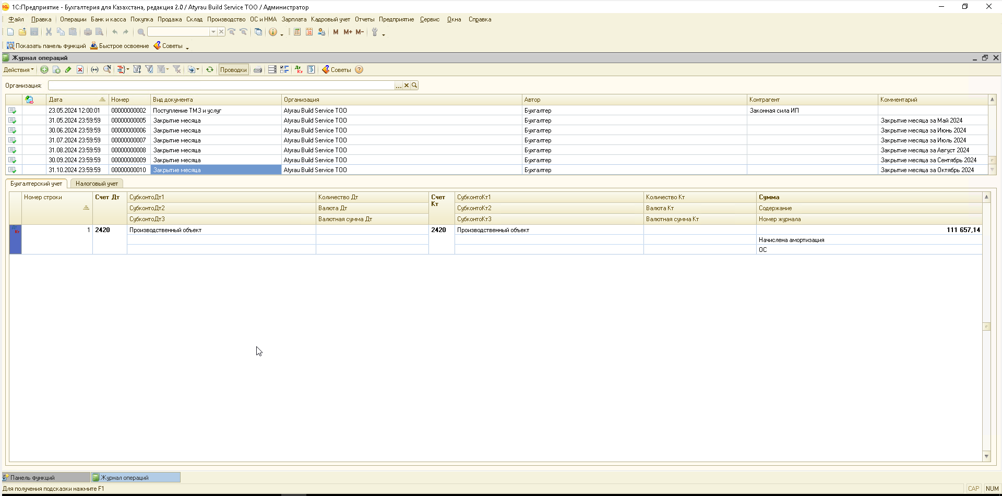Viewport: 1002px width, 496px height.
Task: Open the Банк и касса menu
Action: 108,19
